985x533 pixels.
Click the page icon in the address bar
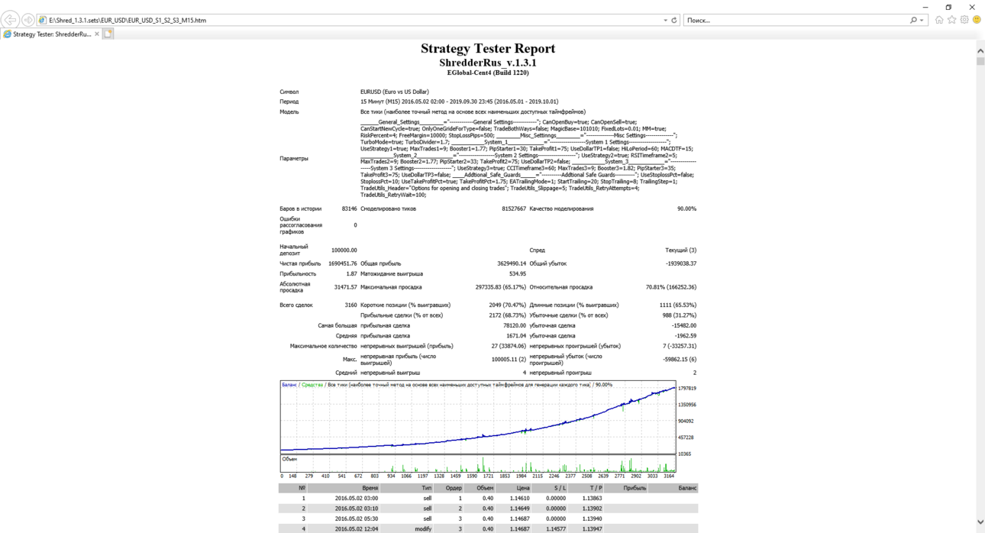(x=43, y=21)
